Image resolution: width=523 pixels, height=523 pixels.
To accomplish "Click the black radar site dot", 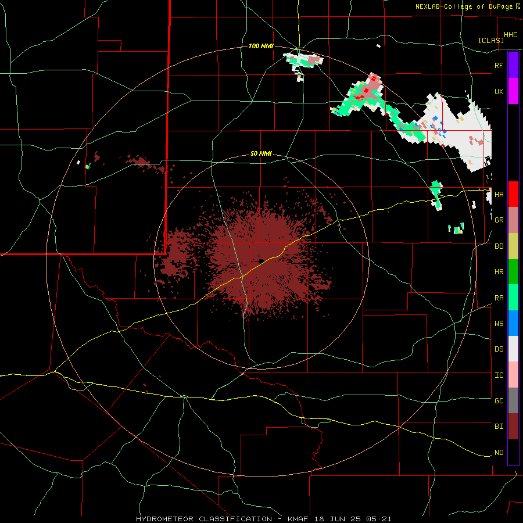I will pos(261,261).
